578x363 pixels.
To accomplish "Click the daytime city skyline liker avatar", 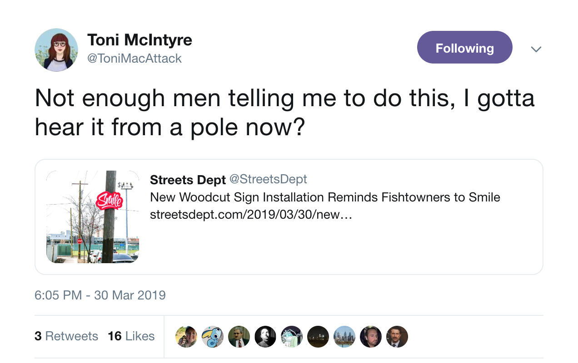I will point(344,337).
